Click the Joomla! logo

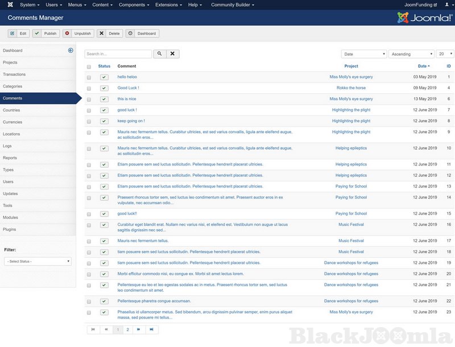(x=424, y=18)
